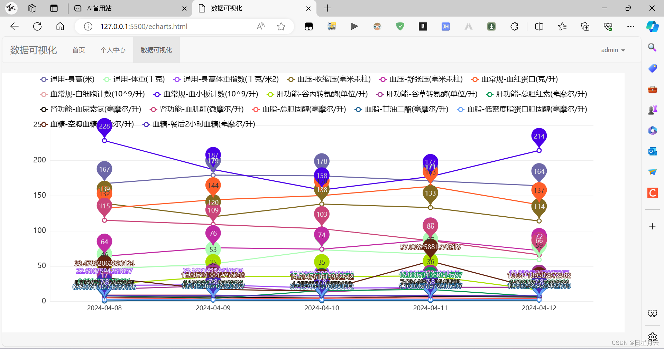This screenshot has width=664, height=349.
Task: Open Microsoft 365 in sidebar
Action: coord(652,131)
